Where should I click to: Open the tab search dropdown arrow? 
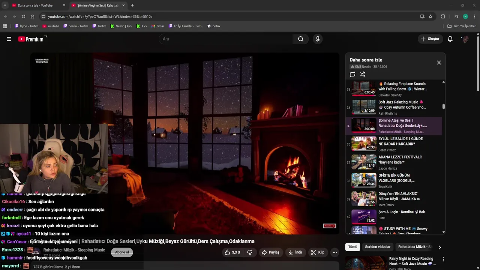pyautogui.click(x=4, y=5)
